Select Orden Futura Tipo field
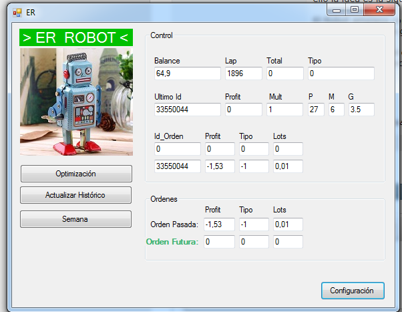This screenshot has height=312, width=402. (254, 242)
